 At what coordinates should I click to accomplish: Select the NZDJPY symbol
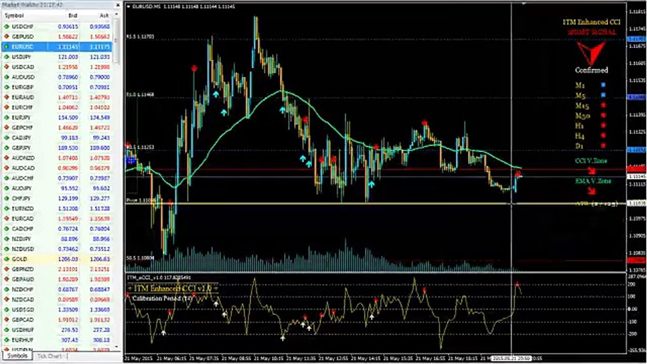(x=22, y=239)
